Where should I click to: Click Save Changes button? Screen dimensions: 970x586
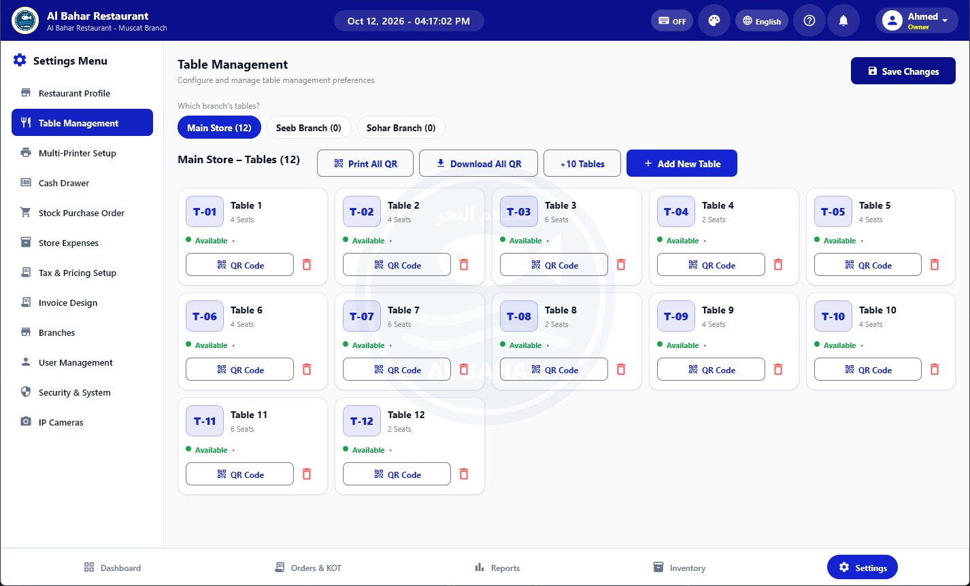click(x=903, y=71)
